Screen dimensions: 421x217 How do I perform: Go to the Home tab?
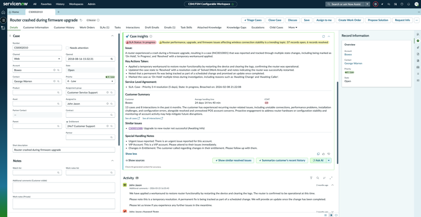(x=13, y=12)
